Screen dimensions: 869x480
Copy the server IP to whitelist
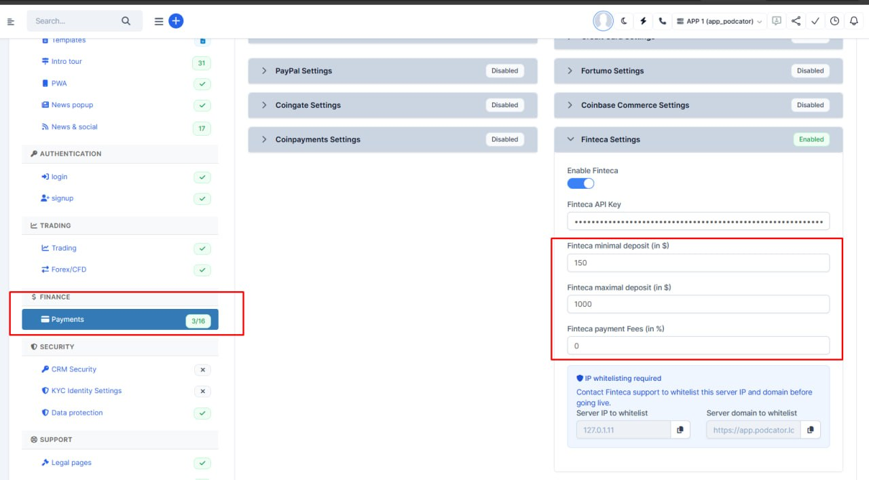pos(680,430)
